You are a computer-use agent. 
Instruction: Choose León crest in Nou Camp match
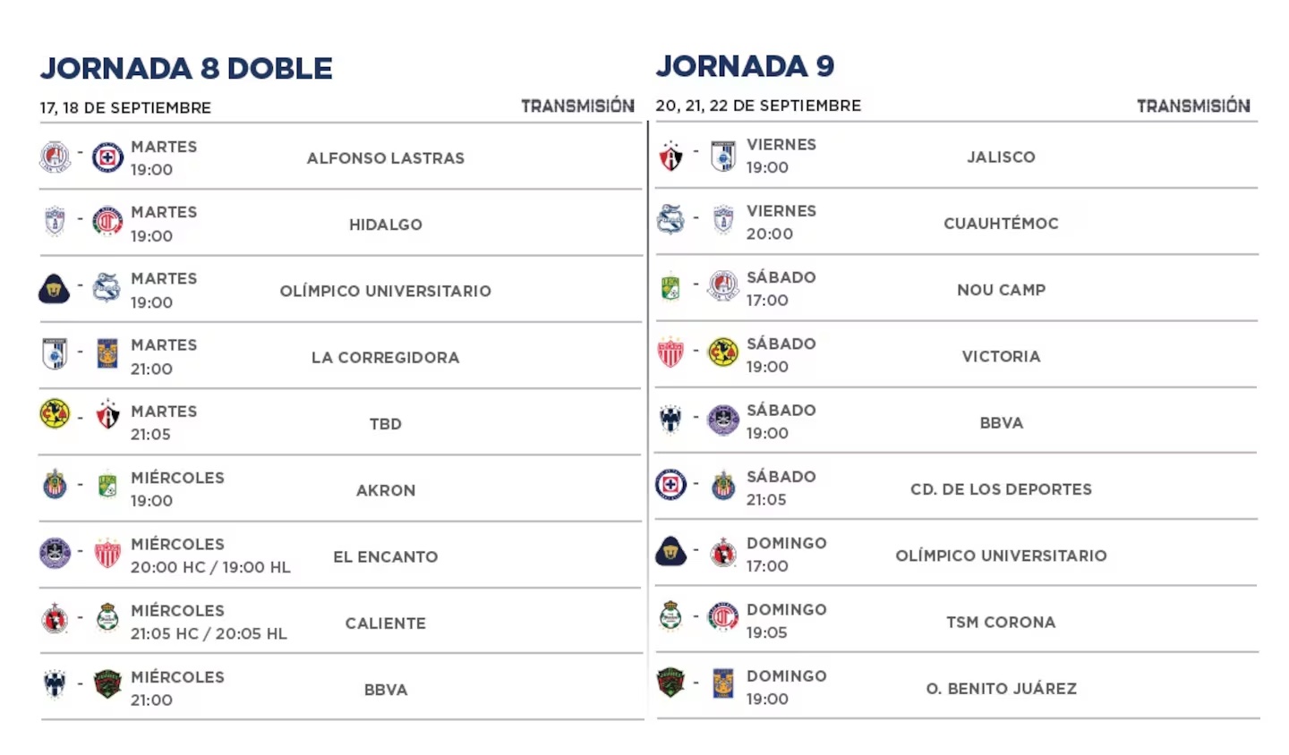(670, 287)
